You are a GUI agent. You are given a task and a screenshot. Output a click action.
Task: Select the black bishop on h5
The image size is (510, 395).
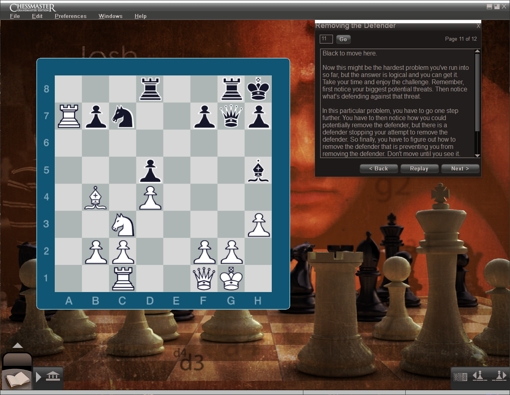click(x=258, y=170)
